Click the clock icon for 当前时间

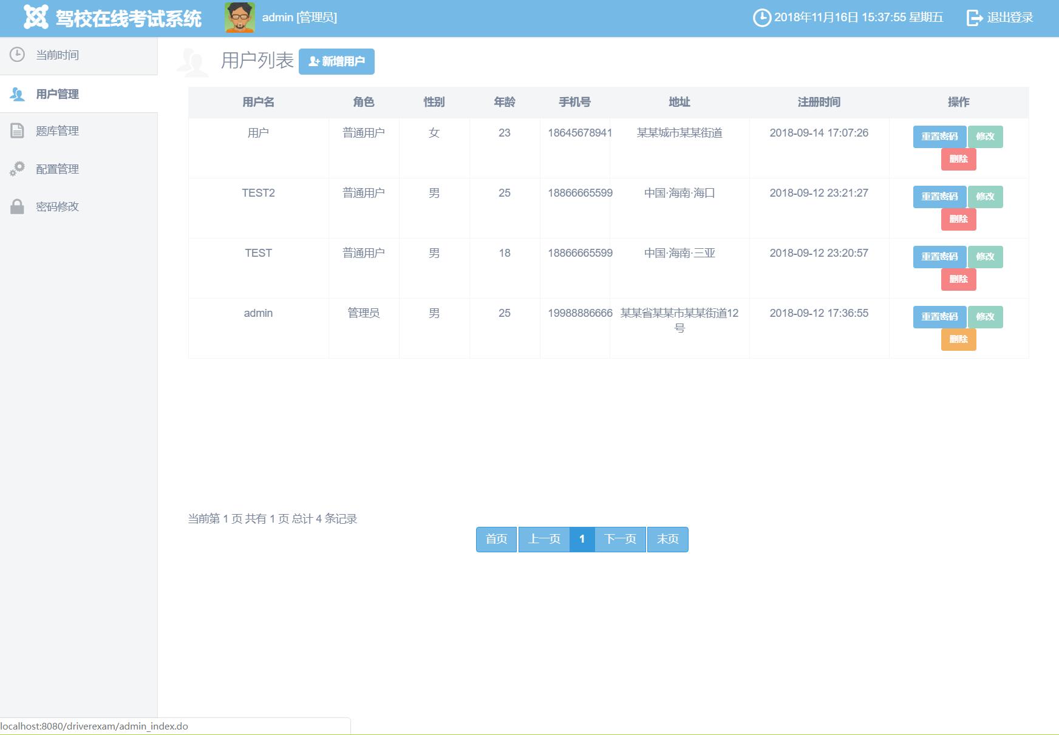pos(17,55)
